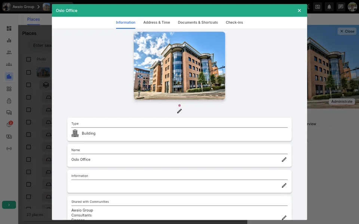Close the Oslo Office dialog
The height and width of the screenshot is (224, 359).
tap(299, 10)
